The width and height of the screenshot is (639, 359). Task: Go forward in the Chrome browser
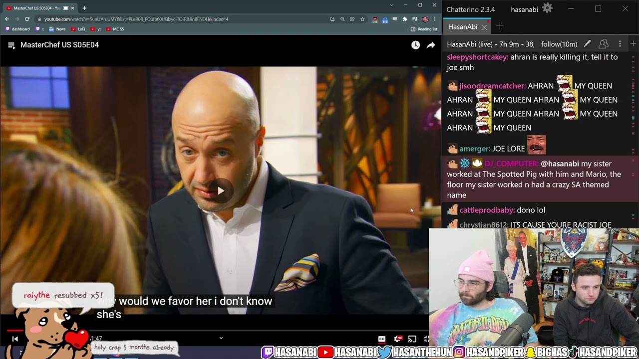pyautogui.click(x=17, y=19)
